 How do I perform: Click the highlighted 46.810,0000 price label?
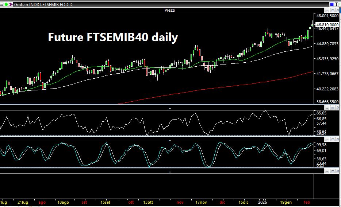pos(327,24)
